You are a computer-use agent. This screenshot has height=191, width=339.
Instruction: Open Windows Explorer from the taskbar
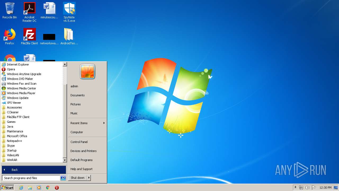(30, 188)
